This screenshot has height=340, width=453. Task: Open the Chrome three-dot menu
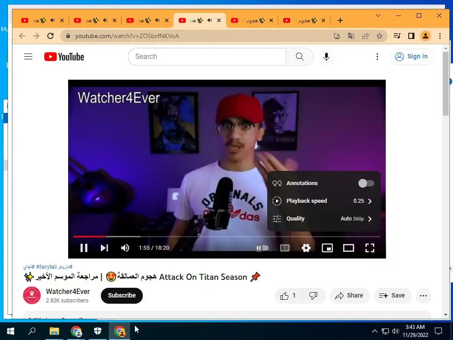click(x=440, y=36)
